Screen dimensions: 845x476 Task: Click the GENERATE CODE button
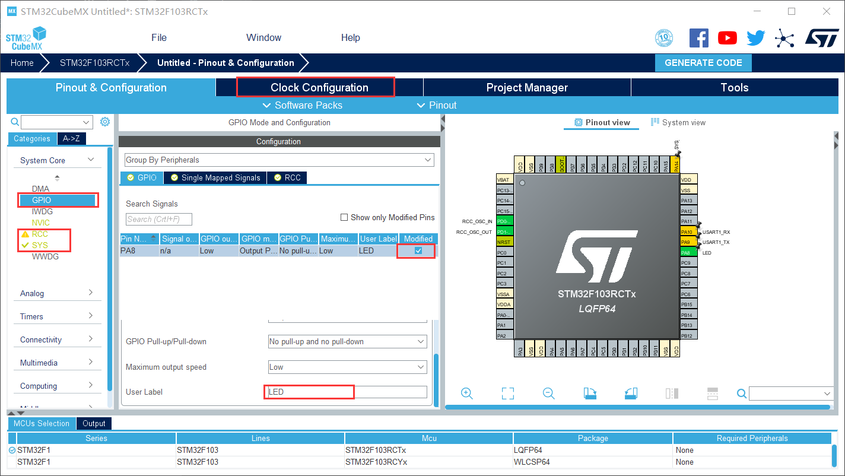(x=703, y=63)
